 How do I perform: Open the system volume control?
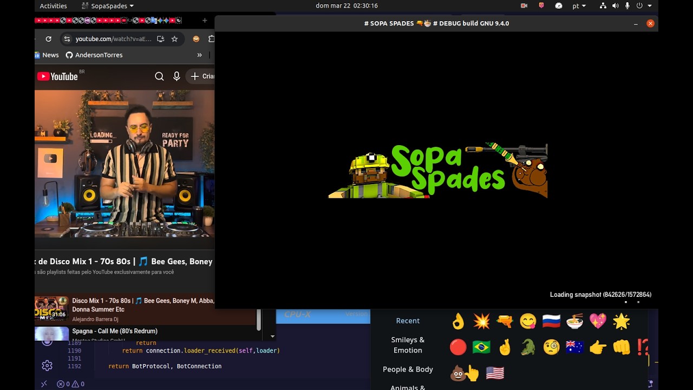(615, 6)
